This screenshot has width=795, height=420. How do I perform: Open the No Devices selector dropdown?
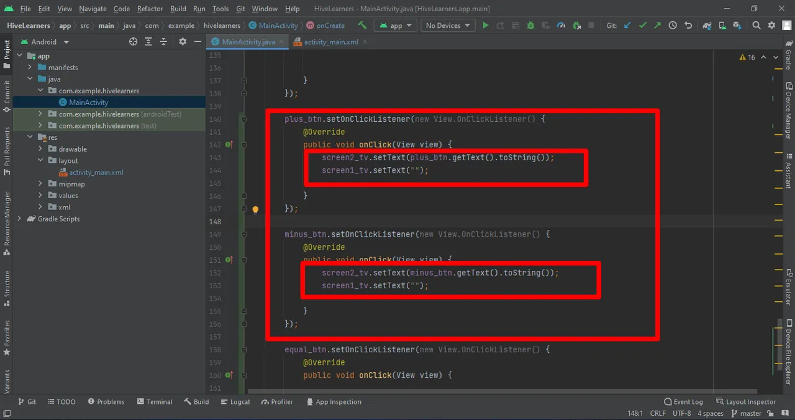447,25
